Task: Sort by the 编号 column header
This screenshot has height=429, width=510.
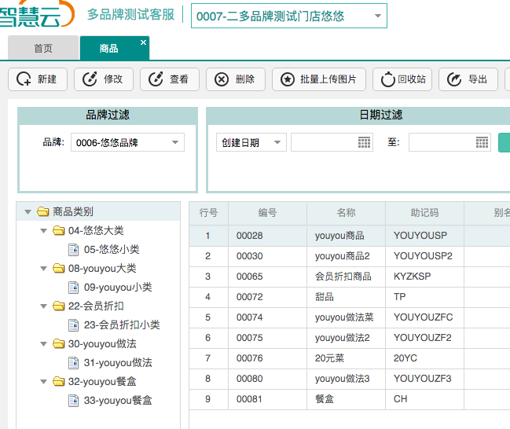Action: tap(267, 213)
